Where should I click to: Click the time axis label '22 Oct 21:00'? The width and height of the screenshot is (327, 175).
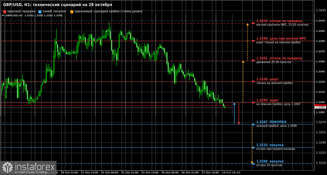click(x=130, y=172)
